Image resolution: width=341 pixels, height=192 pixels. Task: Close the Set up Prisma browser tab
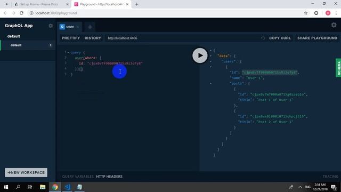[x=67, y=4]
